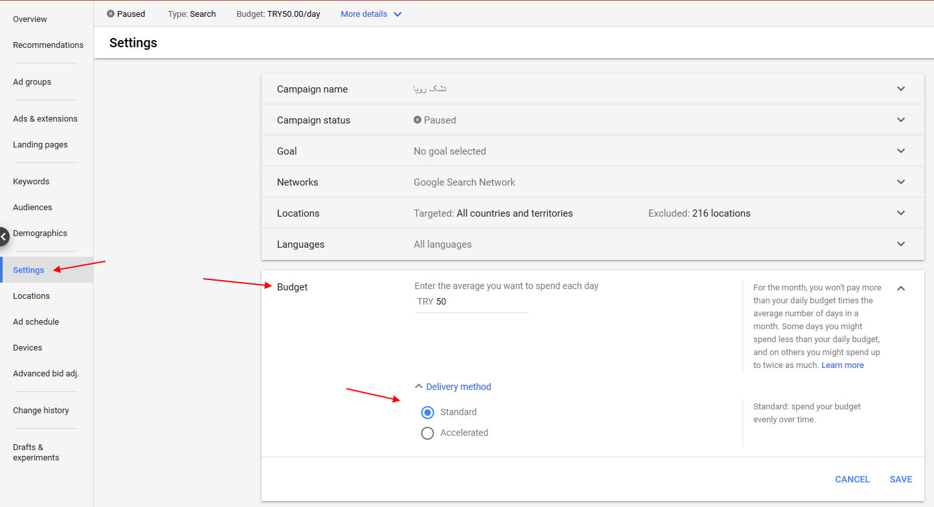The image size is (934, 507).
Task: Click the Type: Search text in top bar
Action: (192, 14)
